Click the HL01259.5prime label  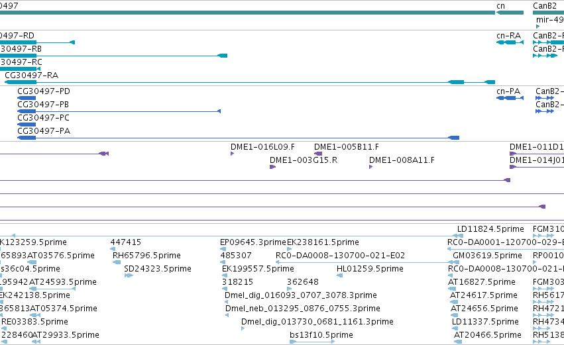click(x=370, y=269)
